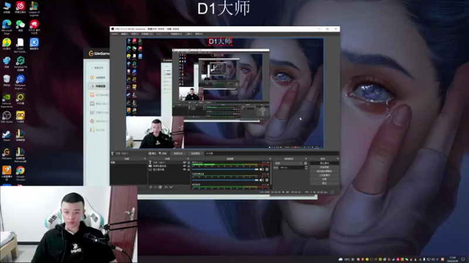
Task: Open Filters button above sources list
Action: click(x=162, y=153)
